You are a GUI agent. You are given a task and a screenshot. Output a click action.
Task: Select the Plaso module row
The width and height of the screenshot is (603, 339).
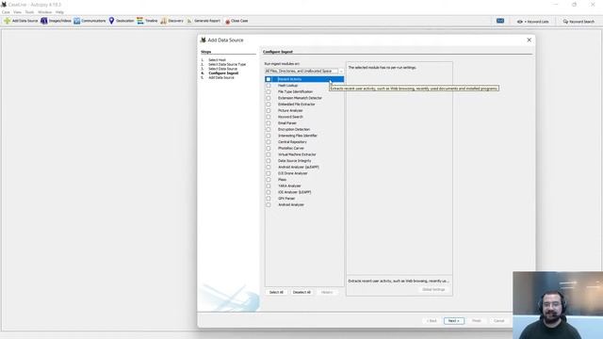pos(304,180)
